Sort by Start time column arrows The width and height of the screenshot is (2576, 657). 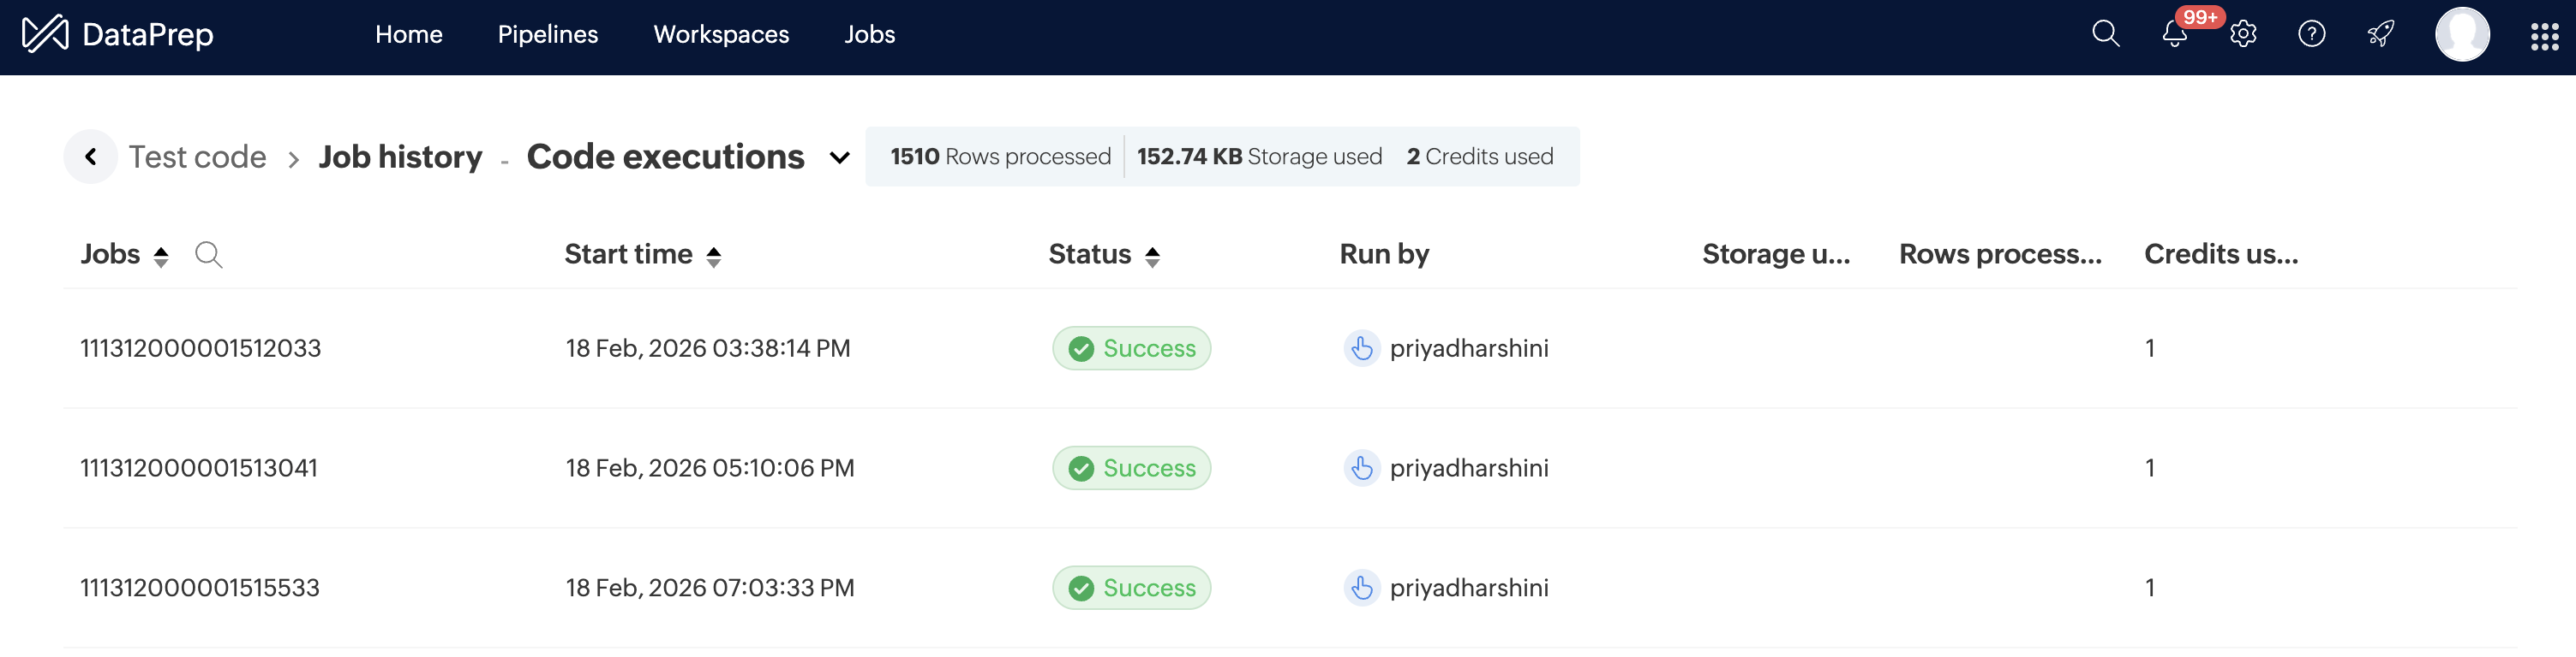click(713, 257)
